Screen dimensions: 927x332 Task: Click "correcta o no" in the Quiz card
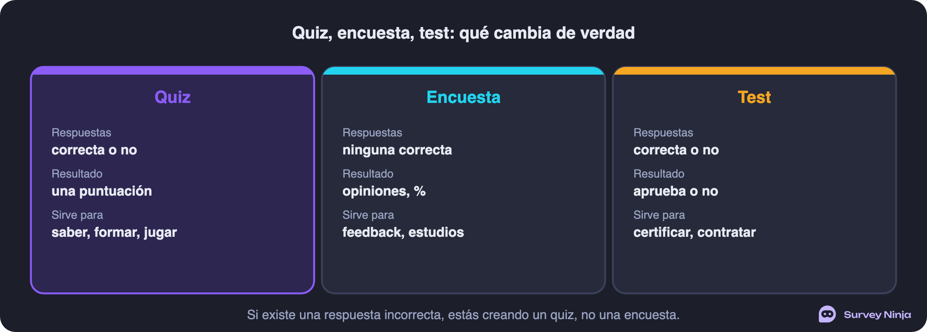94,150
